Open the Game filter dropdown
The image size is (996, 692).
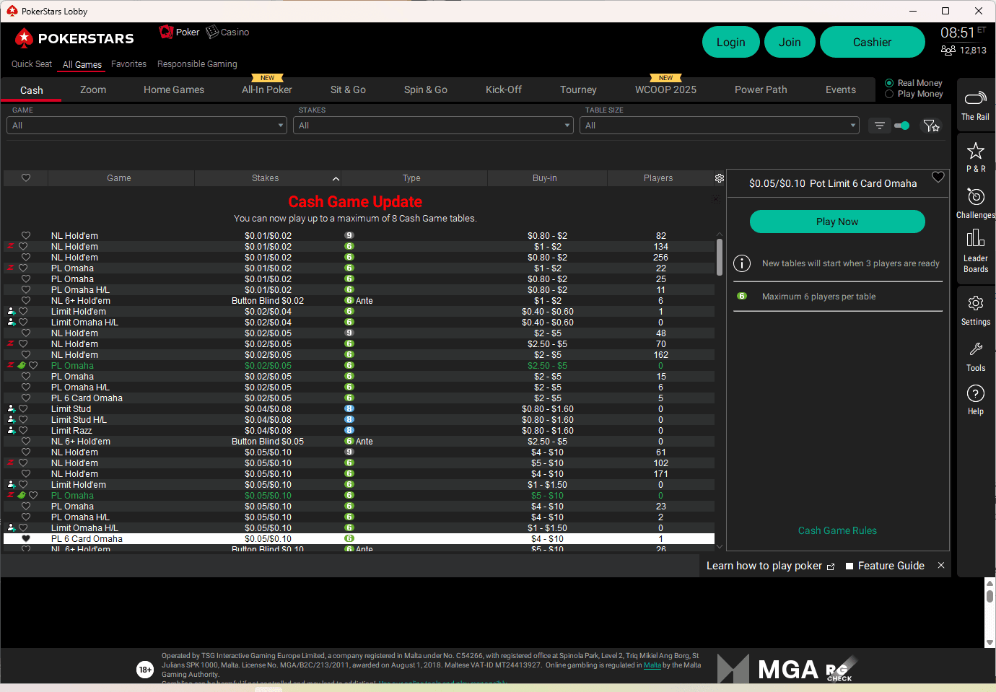pos(147,126)
